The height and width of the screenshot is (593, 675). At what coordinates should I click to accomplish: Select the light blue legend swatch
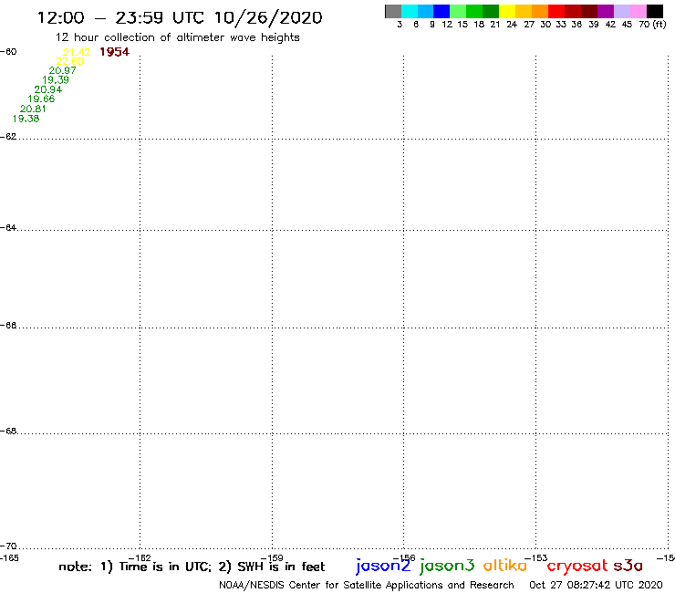pos(426,11)
